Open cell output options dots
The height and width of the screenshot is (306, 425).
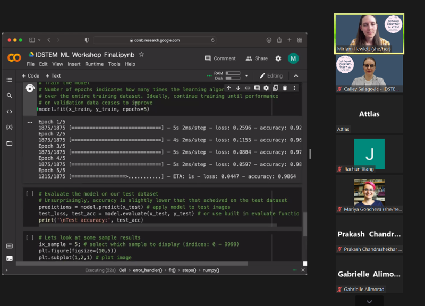click(30, 122)
